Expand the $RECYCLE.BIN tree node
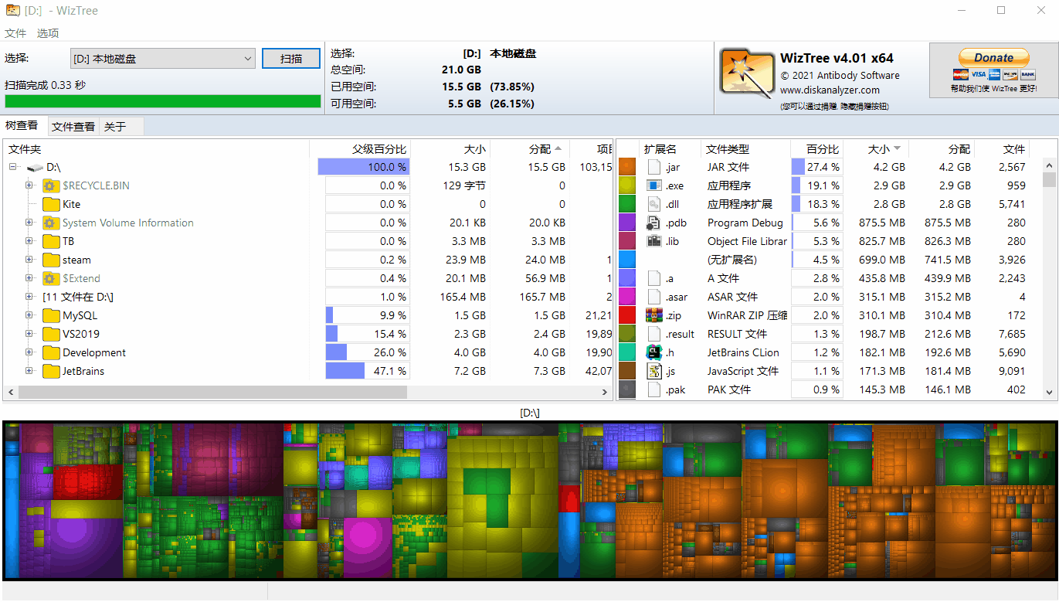The height and width of the screenshot is (602, 1059). click(x=29, y=185)
